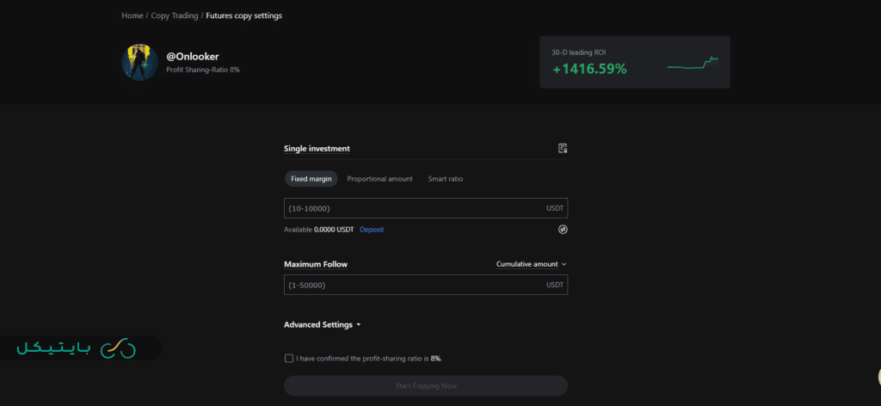The width and height of the screenshot is (881, 406).
Task: Click the Maximum Follow underlined label
Action: coord(316,264)
